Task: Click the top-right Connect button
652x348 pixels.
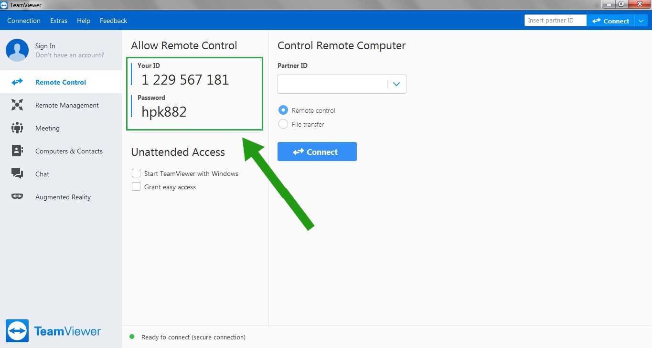Action: tap(610, 21)
